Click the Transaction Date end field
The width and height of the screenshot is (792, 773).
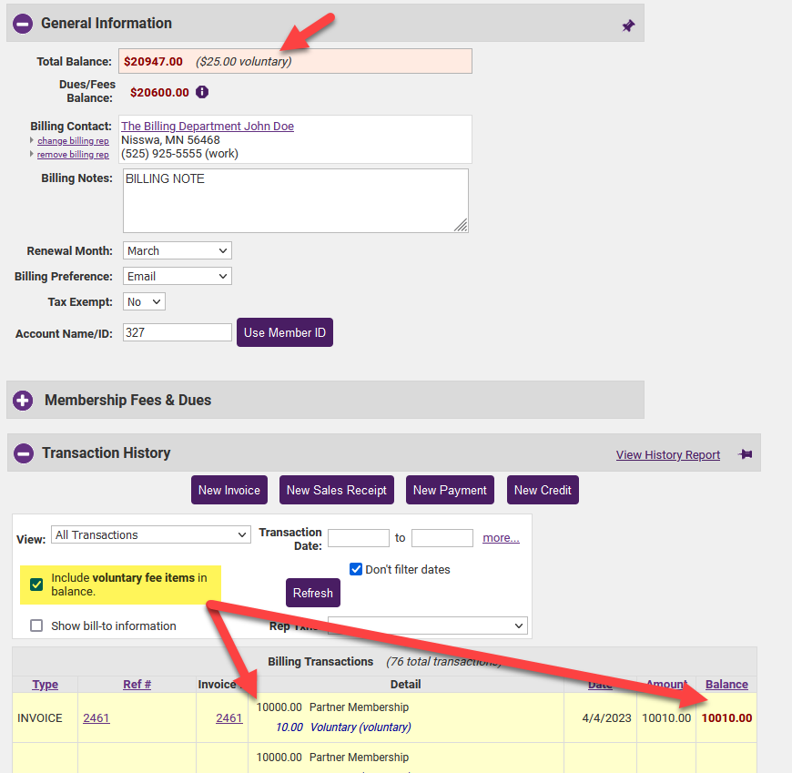(442, 538)
